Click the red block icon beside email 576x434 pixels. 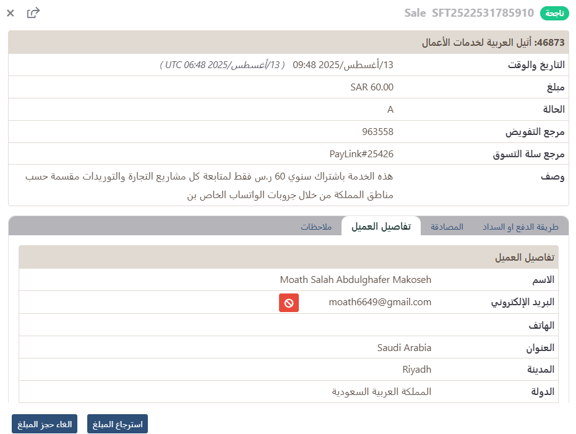pyautogui.click(x=288, y=303)
